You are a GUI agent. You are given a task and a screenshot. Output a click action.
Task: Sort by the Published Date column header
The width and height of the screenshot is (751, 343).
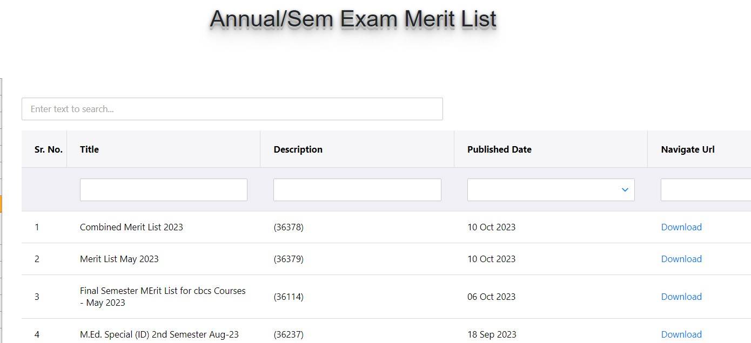[499, 149]
